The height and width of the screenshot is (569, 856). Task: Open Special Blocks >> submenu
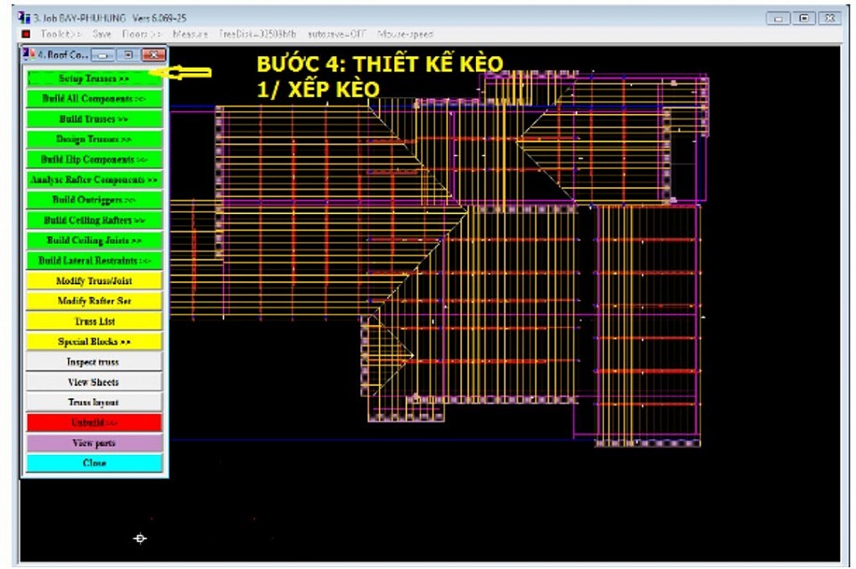tap(94, 341)
